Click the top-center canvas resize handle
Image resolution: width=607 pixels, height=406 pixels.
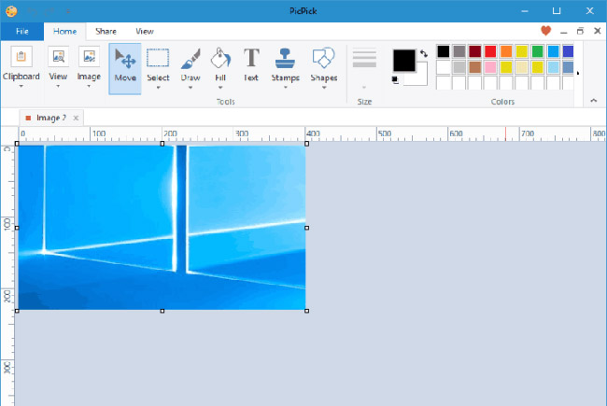pyautogui.click(x=162, y=144)
